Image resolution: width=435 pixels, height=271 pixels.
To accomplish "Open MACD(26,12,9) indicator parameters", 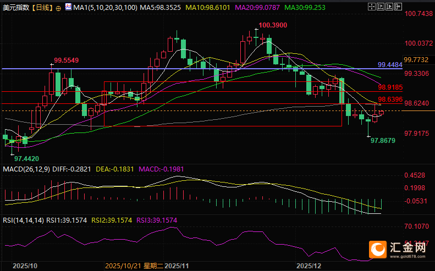I will (x=26, y=169).
